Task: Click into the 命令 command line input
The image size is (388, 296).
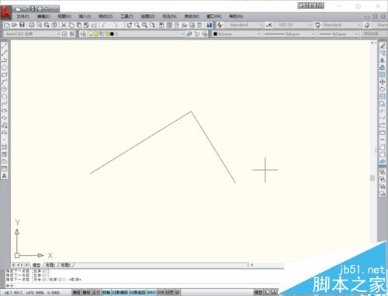Action: click(145, 285)
